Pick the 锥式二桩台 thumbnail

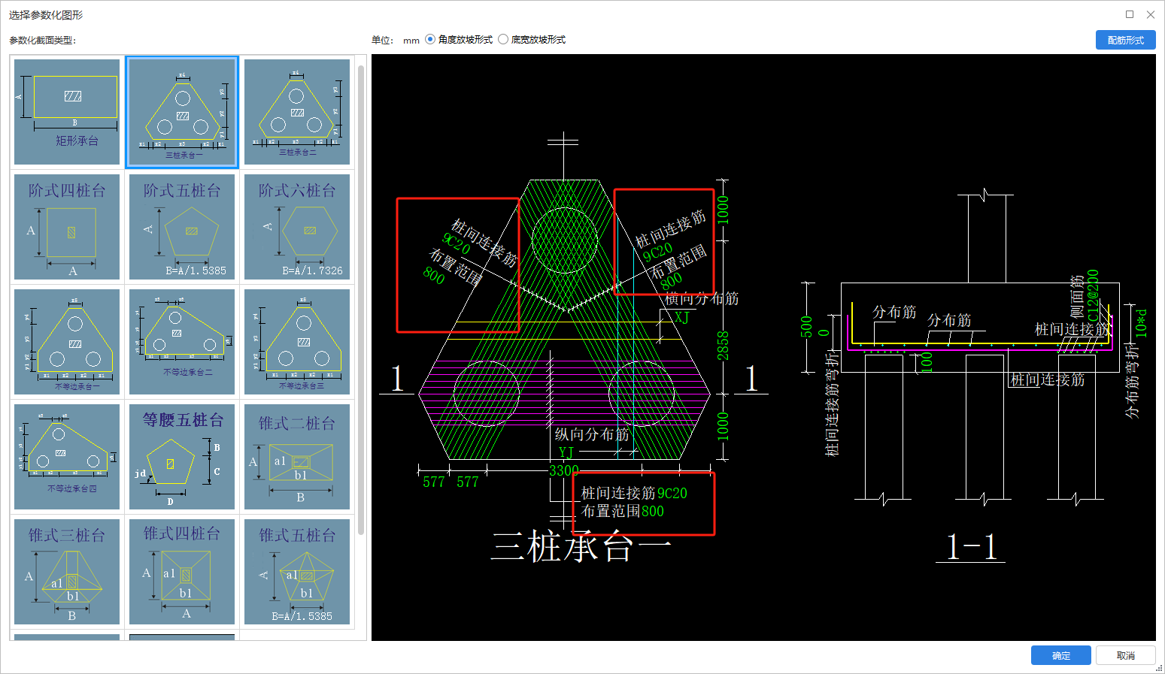[297, 457]
